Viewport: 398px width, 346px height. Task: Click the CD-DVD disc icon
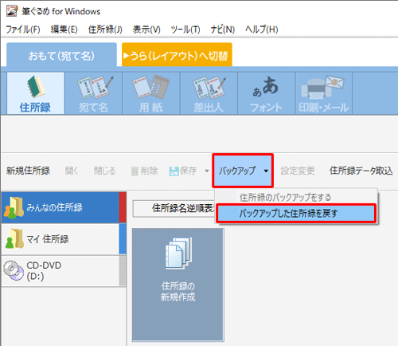[x=14, y=270]
